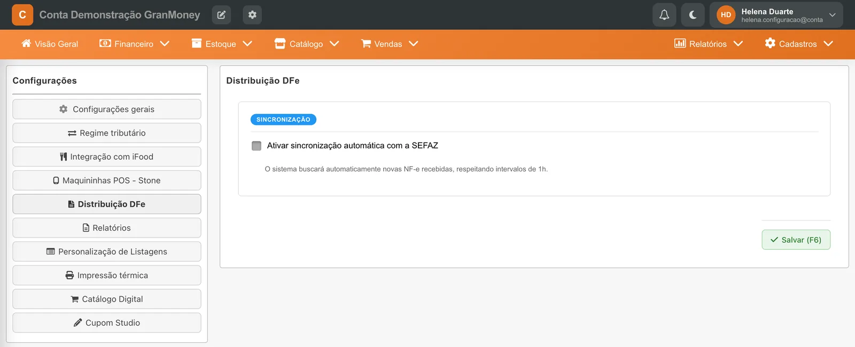Click the Distribuição DFe panel heading
The height and width of the screenshot is (347, 855).
[x=263, y=81]
